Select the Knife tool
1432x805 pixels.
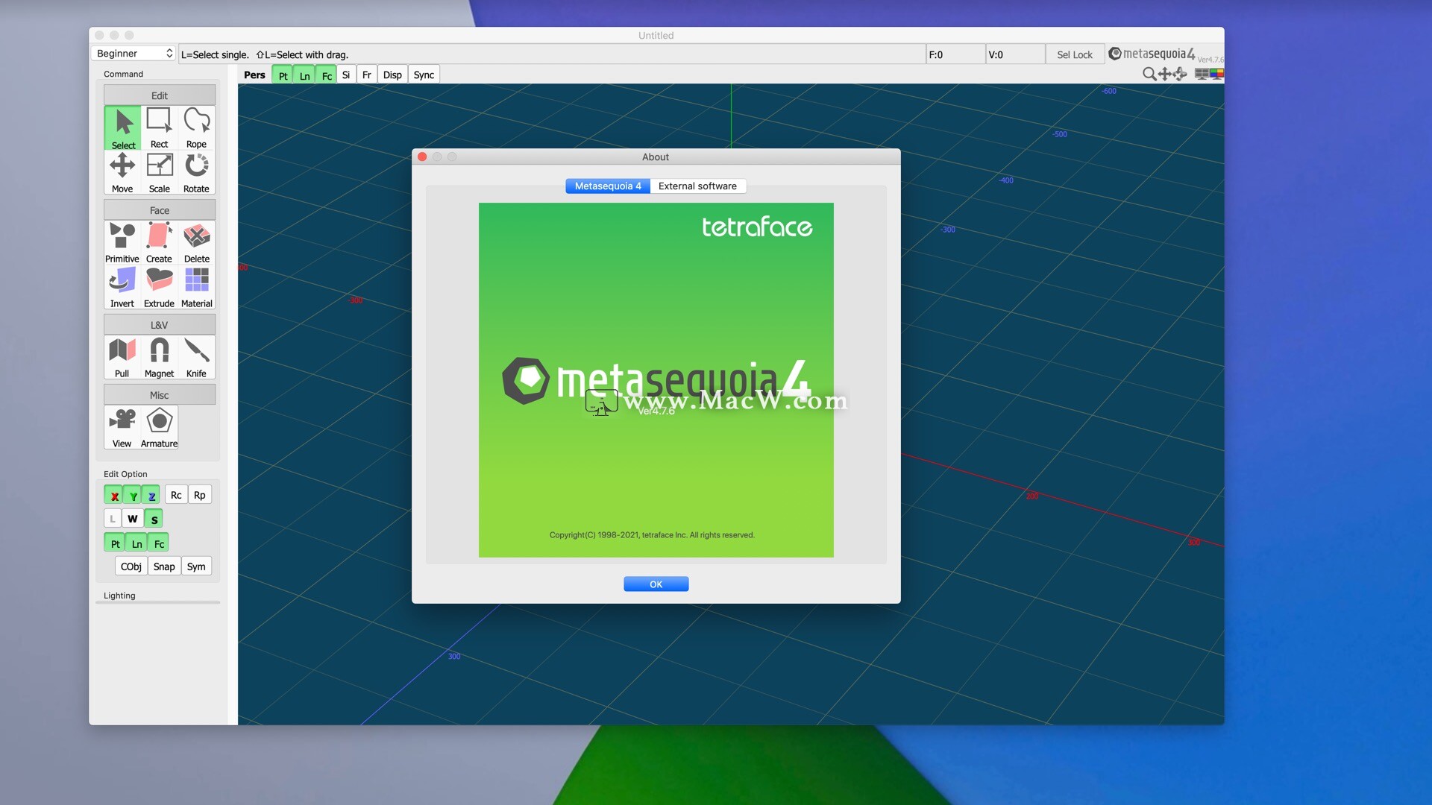click(x=196, y=358)
